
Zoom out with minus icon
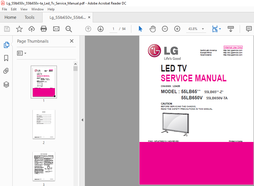point(165,29)
